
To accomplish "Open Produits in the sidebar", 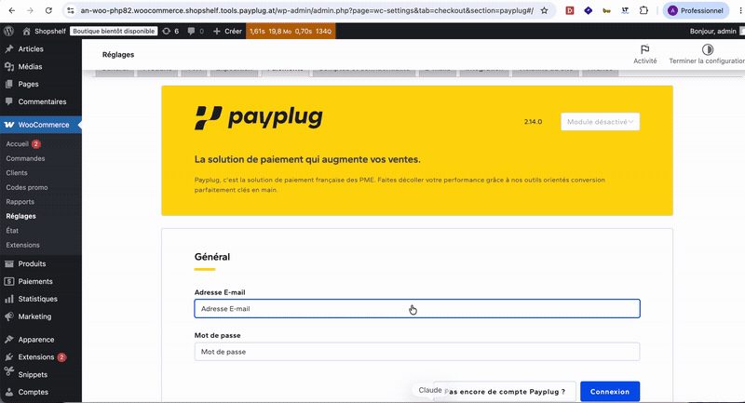I will 32,264.
